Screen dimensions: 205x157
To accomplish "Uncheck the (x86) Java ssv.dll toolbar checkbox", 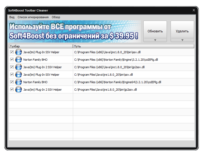I will (x=12, y=52).
